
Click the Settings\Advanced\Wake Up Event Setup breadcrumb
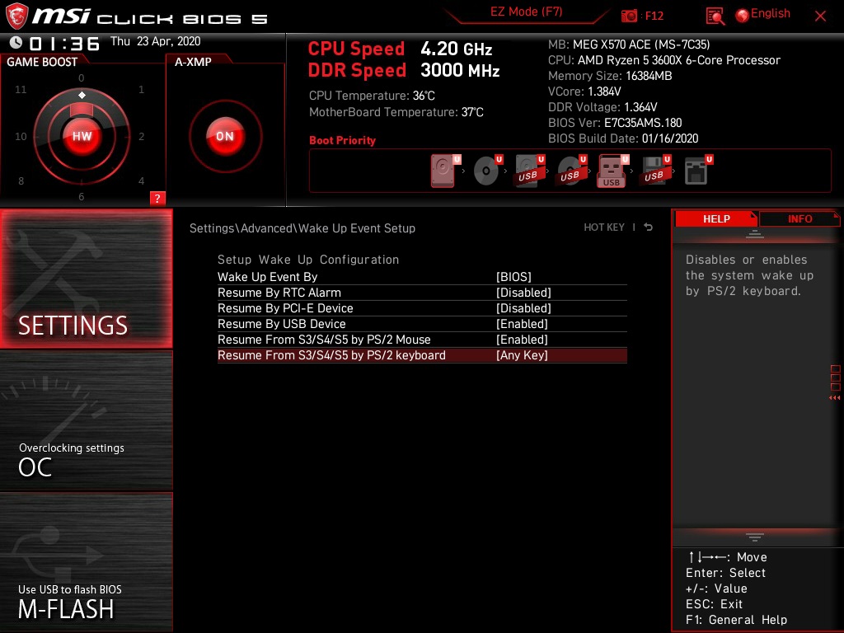pos(302,228)
